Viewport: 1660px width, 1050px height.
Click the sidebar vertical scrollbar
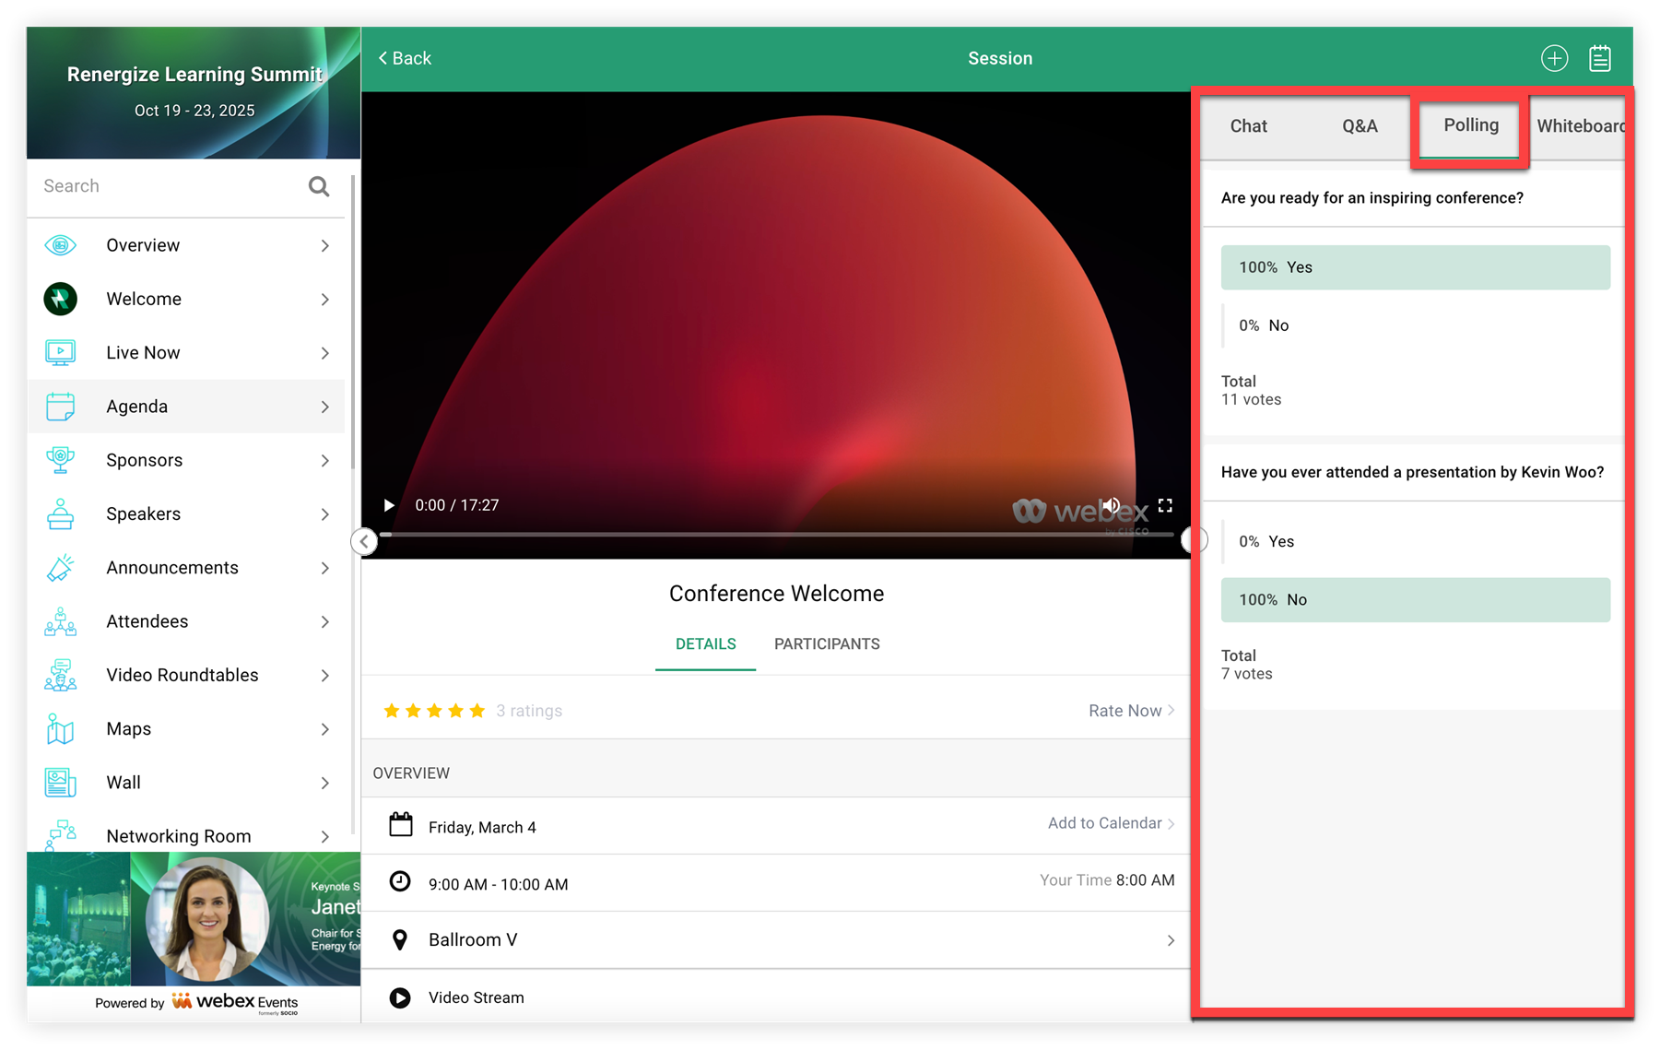click(353, 323)
